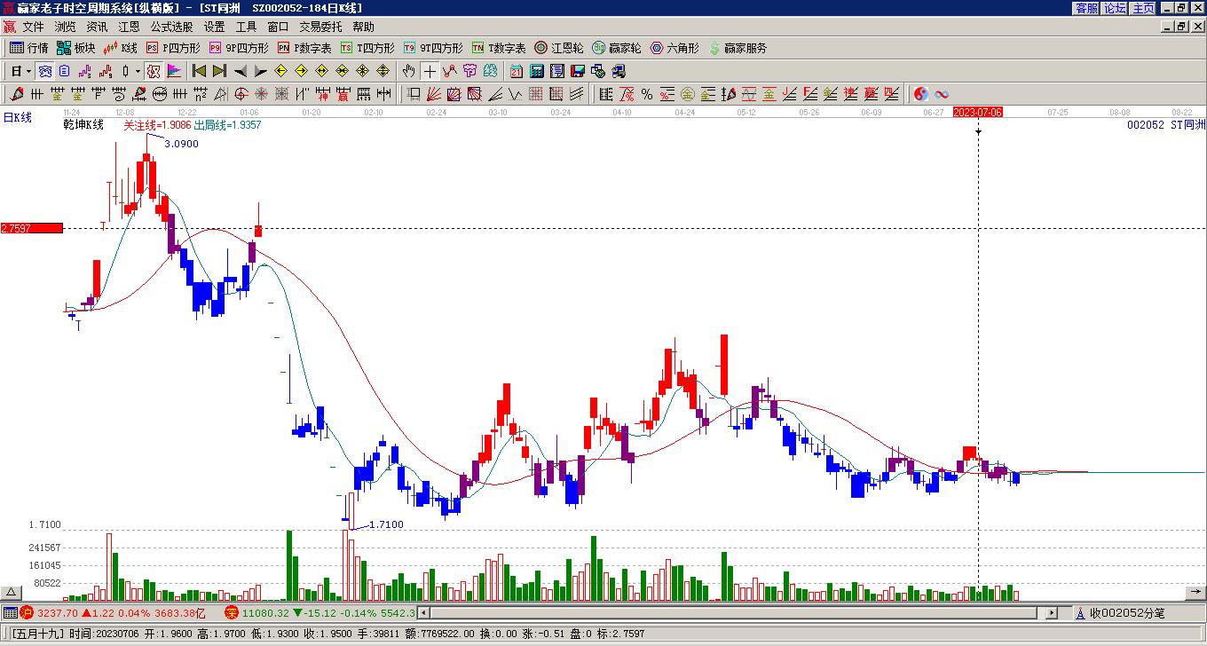Click the 2.7597 price label
The height and width of the screenshot is (646, 1207).
tap(32, 229)
